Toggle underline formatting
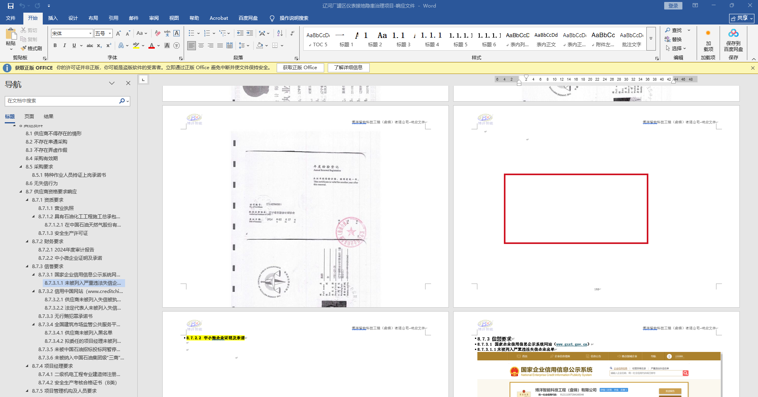The image size is (758, 397). pyautogui.click(x=74, y=45)
